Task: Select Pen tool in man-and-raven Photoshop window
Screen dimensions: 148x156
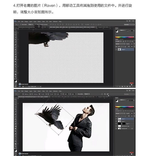Action: pos(15,134)
